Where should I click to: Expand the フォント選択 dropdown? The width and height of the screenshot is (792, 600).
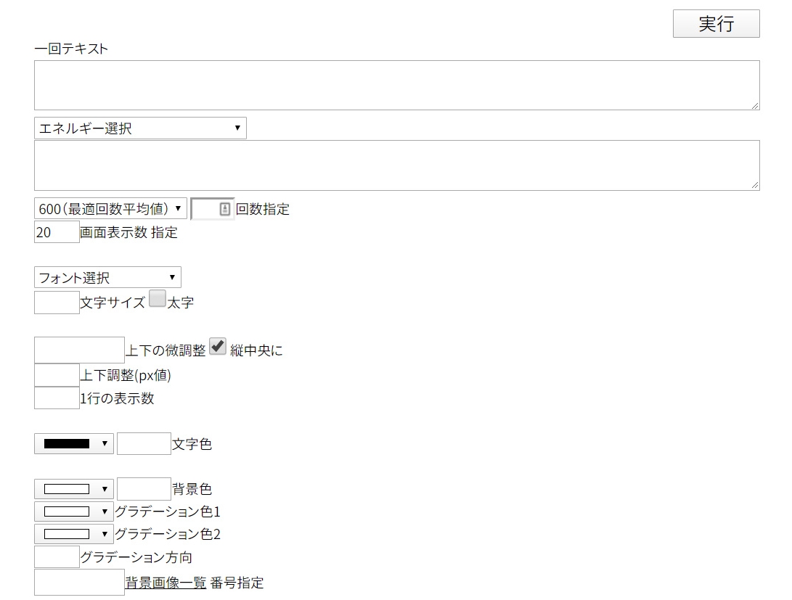click(x=107, y=278)
